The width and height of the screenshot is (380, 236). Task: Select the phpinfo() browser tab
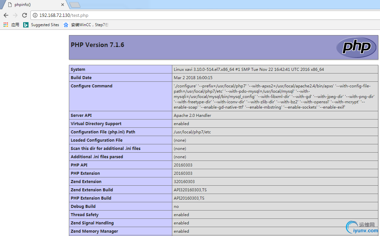point(35,5)
